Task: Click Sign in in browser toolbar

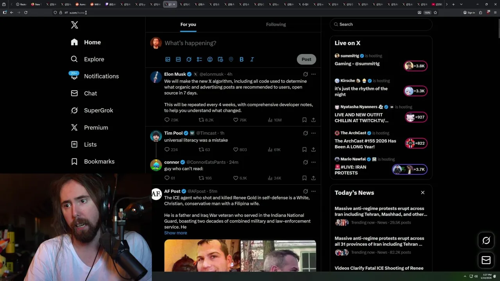Action: [x=469, y=12]
